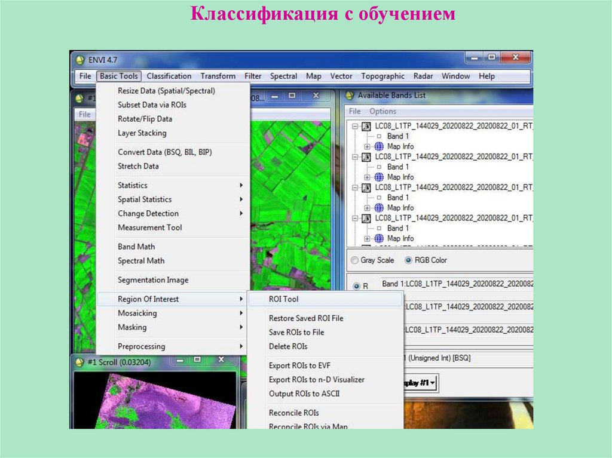Click the Available Bands List window icon

click(x=350, y=95)
